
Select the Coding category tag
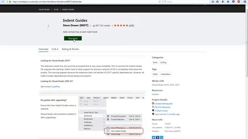pyautogui.click(x=163, y=63)
